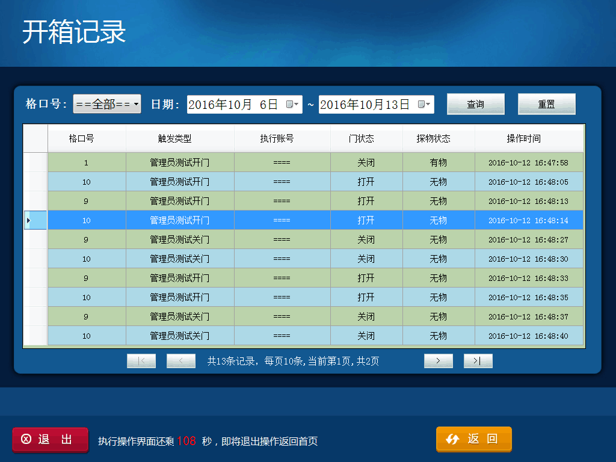The width and height of the screenshot is (616, 462).
Task: Click the 查询 search button
Action: click(x=475, y=104)
